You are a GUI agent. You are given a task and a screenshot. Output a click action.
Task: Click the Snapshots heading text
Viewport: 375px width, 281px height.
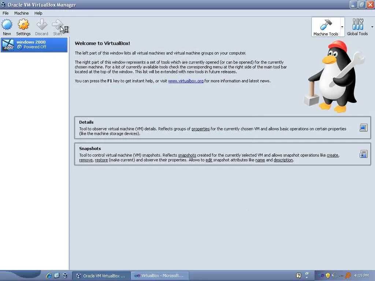point(90,149)
